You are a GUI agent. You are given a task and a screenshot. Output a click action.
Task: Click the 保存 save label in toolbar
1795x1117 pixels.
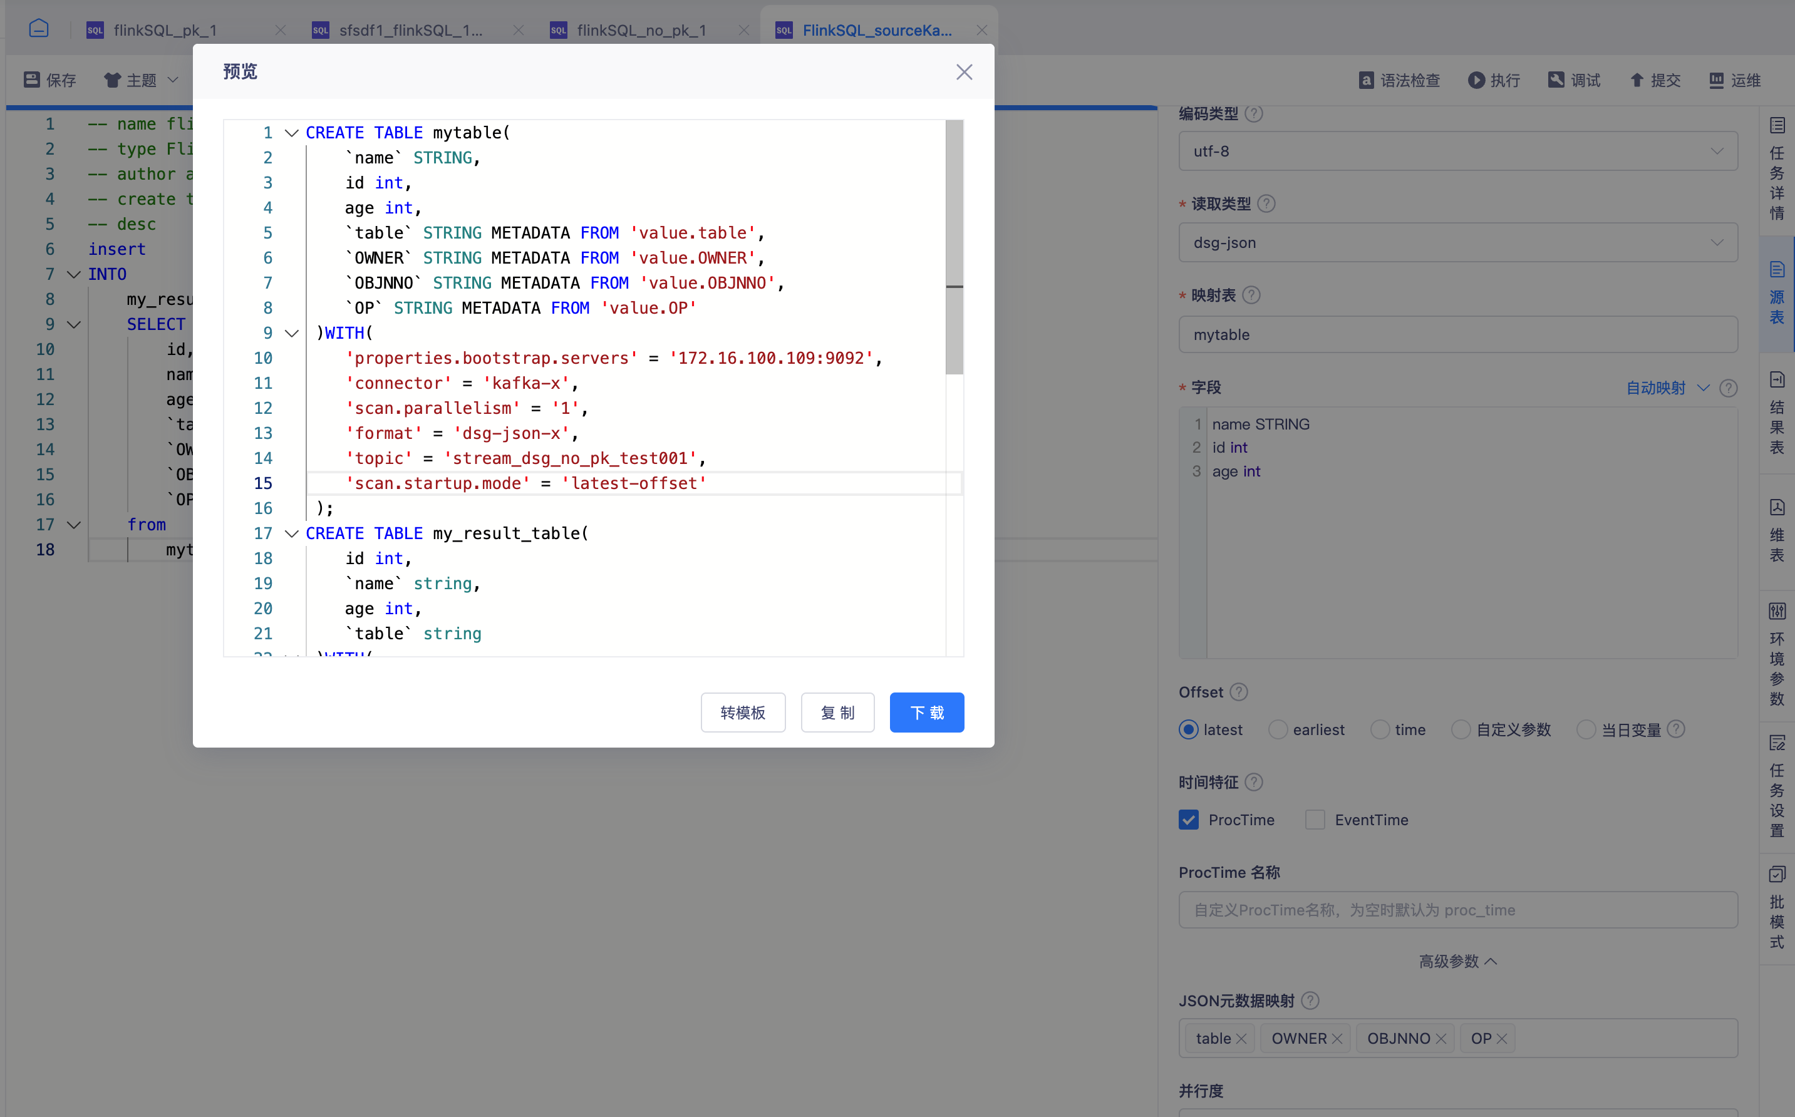click(x=61, y=80)
